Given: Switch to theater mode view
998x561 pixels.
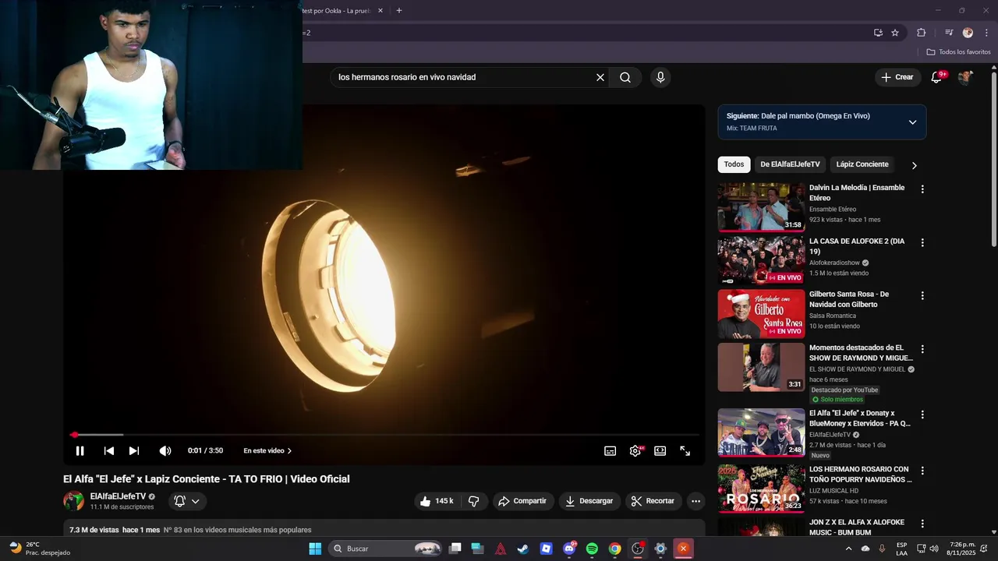Looking at the screenshot, I should click(660, 450).
